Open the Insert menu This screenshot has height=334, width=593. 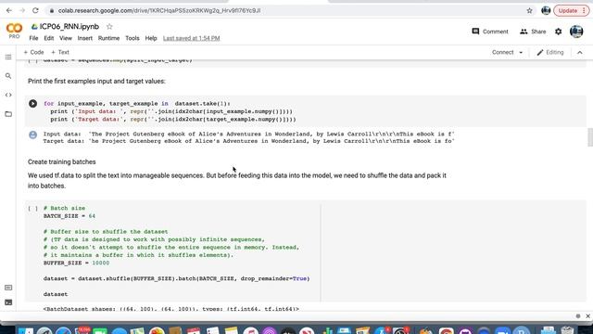click(84, 38)
